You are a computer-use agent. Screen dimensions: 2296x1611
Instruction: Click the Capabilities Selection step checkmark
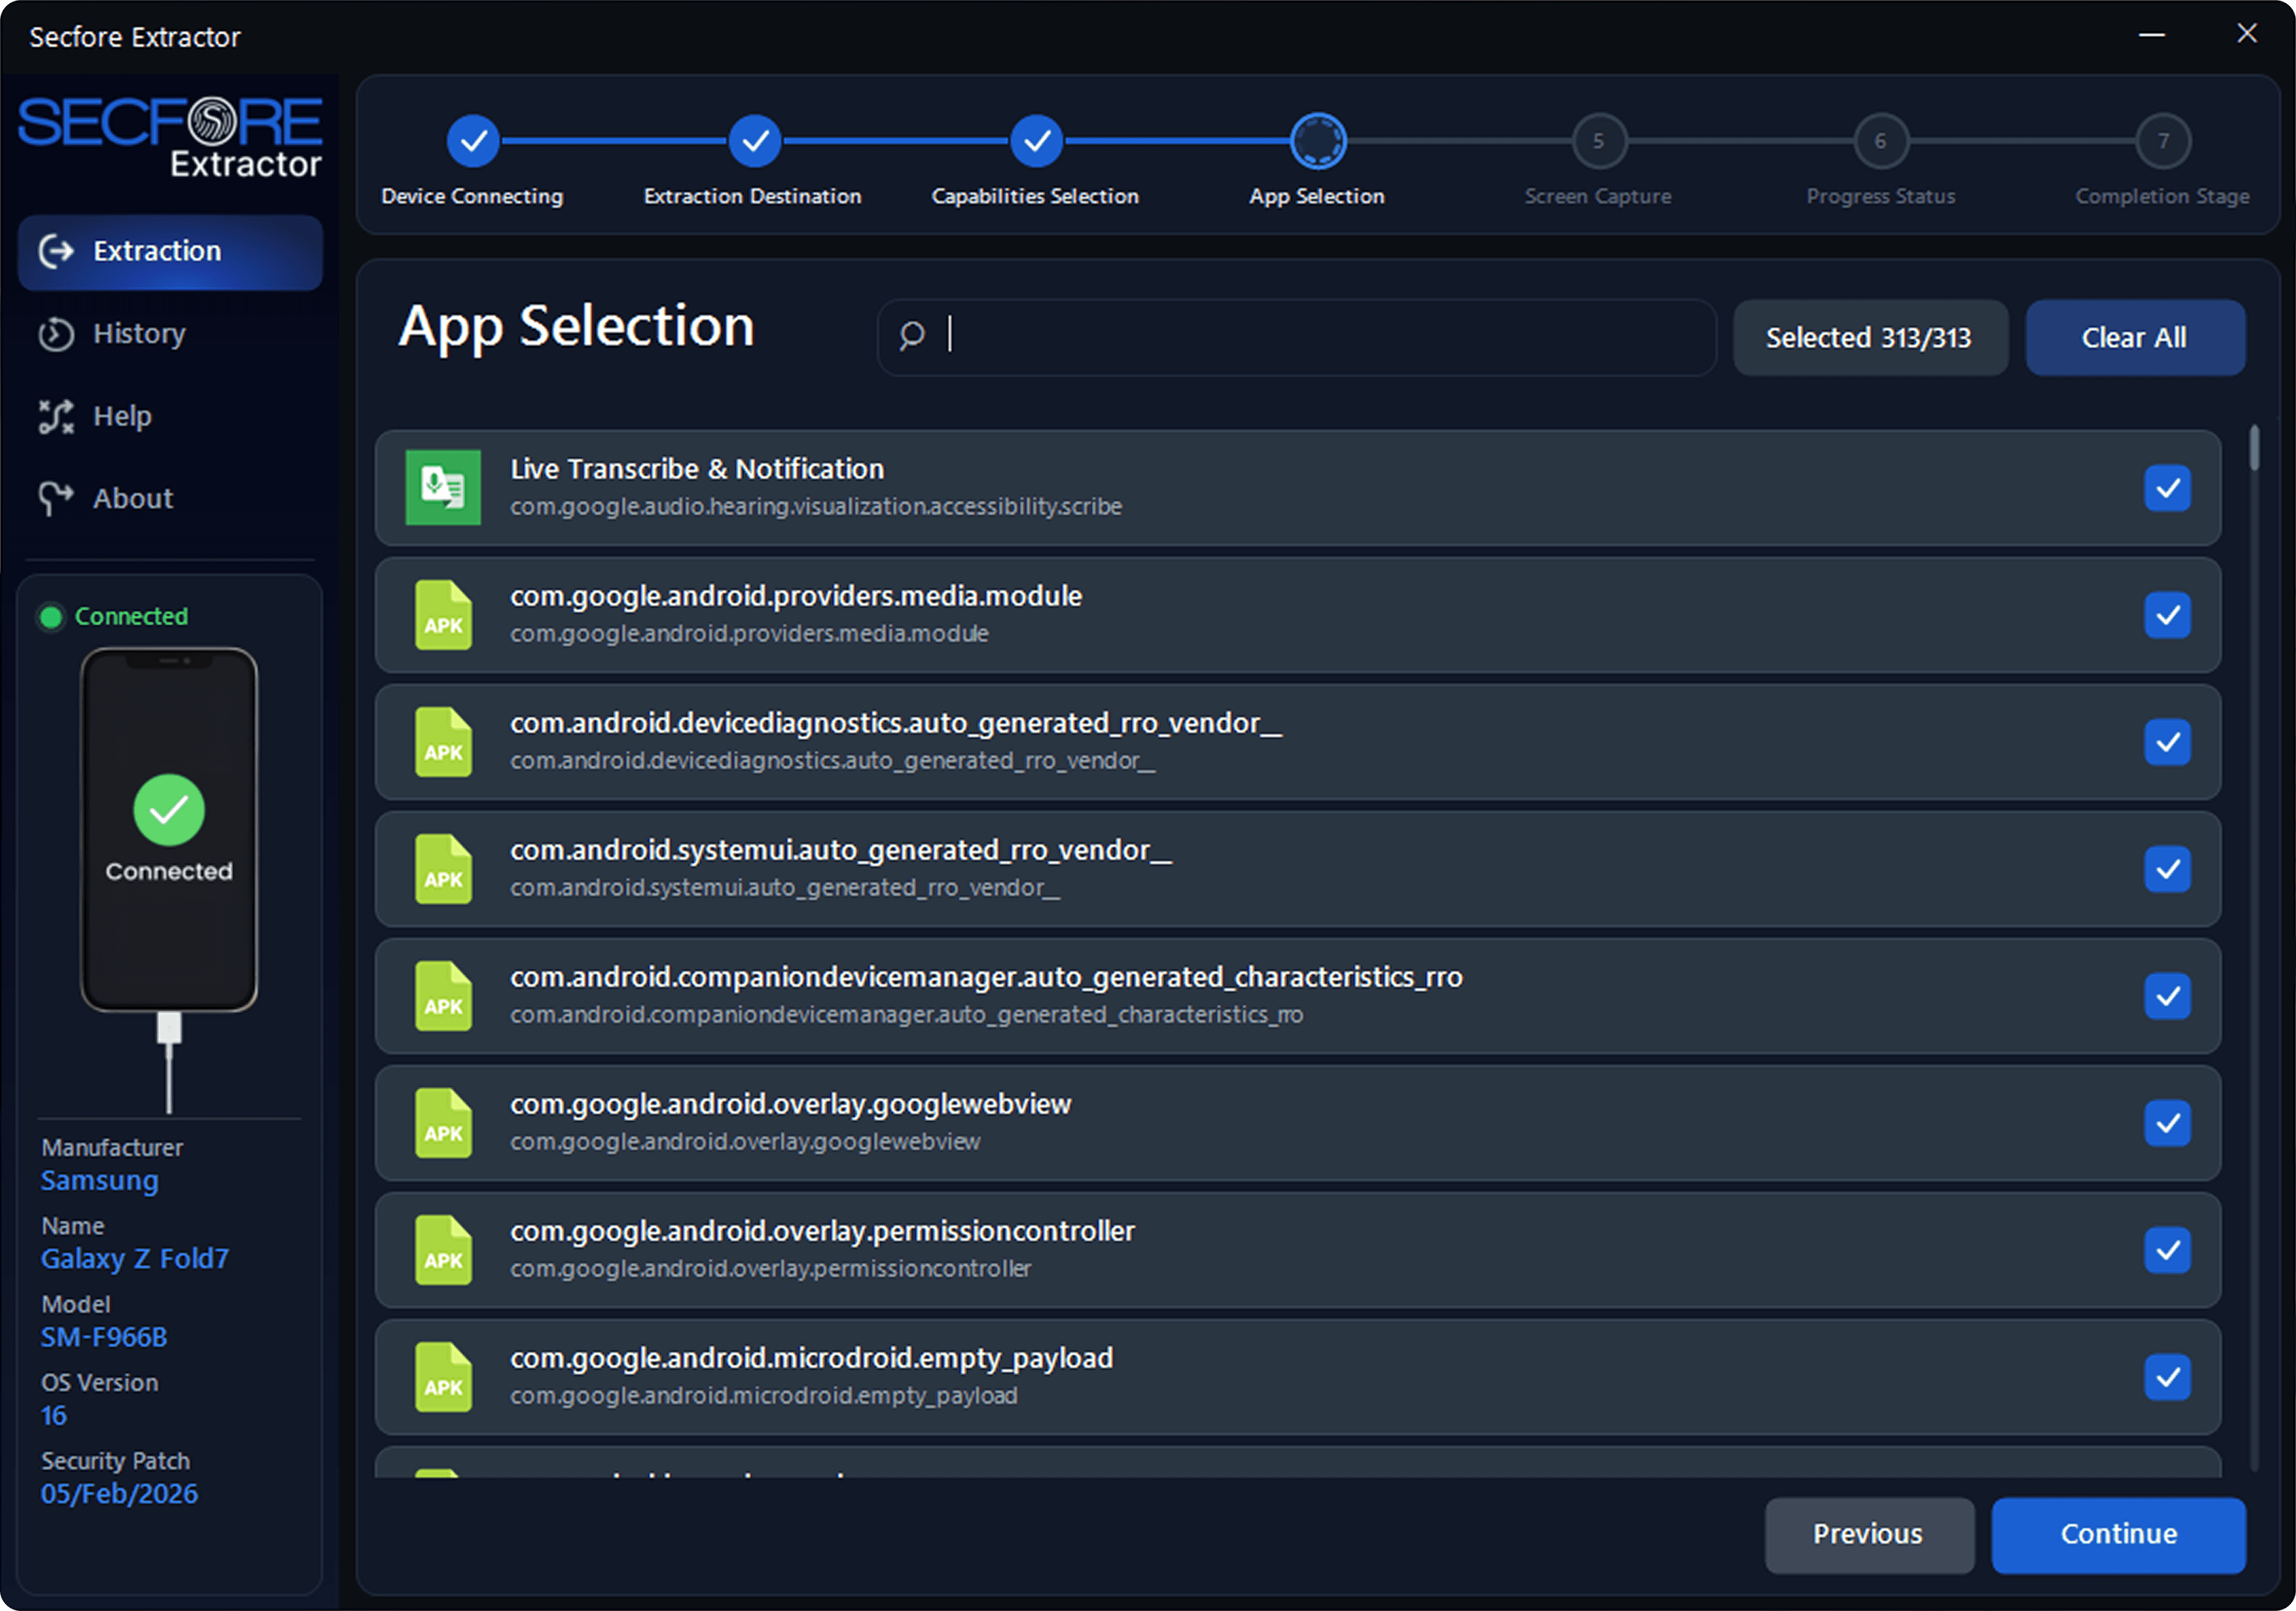[1036, 141]
